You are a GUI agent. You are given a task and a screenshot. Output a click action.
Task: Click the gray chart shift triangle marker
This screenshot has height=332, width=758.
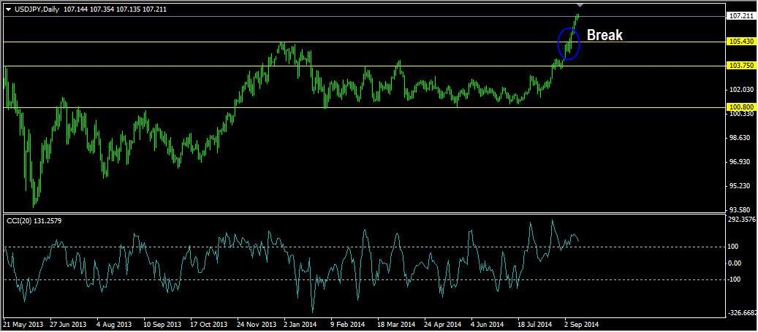[x=580, y=5]
